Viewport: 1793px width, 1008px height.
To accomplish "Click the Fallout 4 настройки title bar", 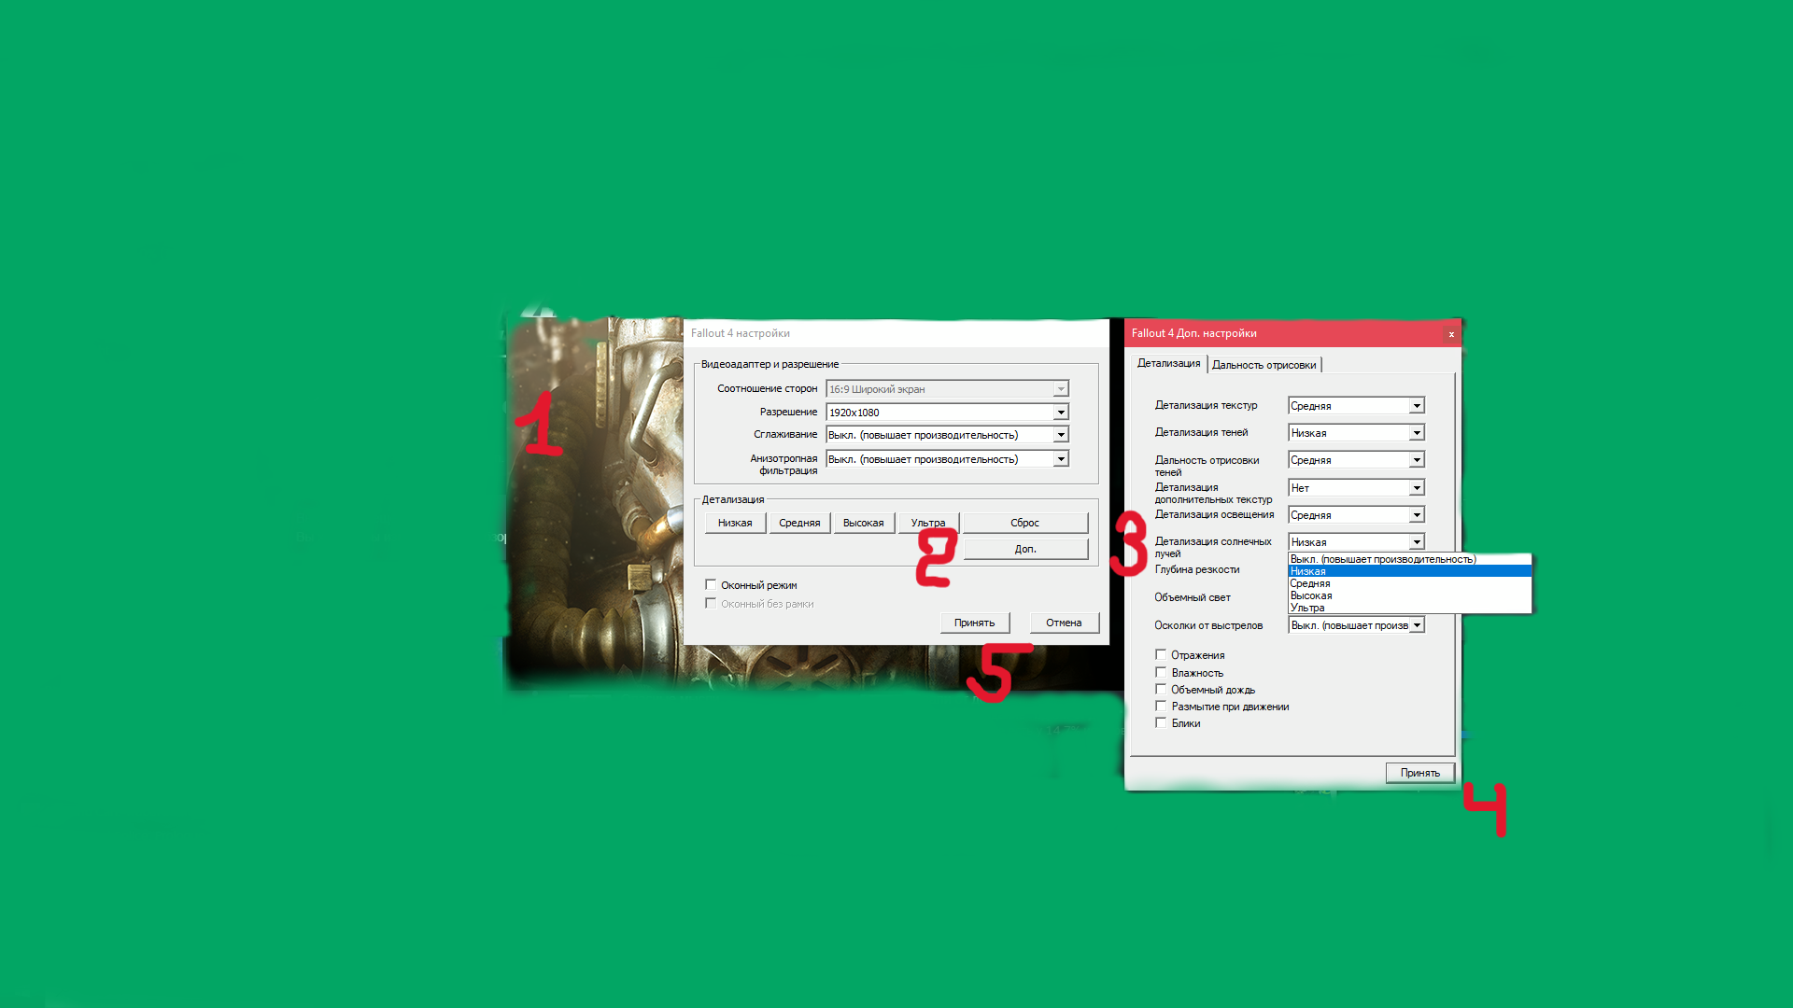I will point(896,333).
